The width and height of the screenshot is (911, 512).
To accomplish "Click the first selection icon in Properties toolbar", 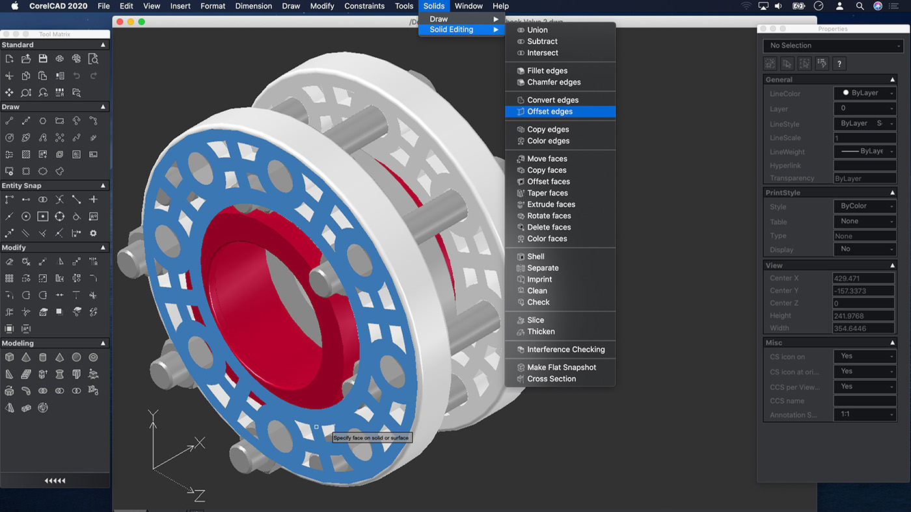I will pyautogui.click(x=770, y=64).
